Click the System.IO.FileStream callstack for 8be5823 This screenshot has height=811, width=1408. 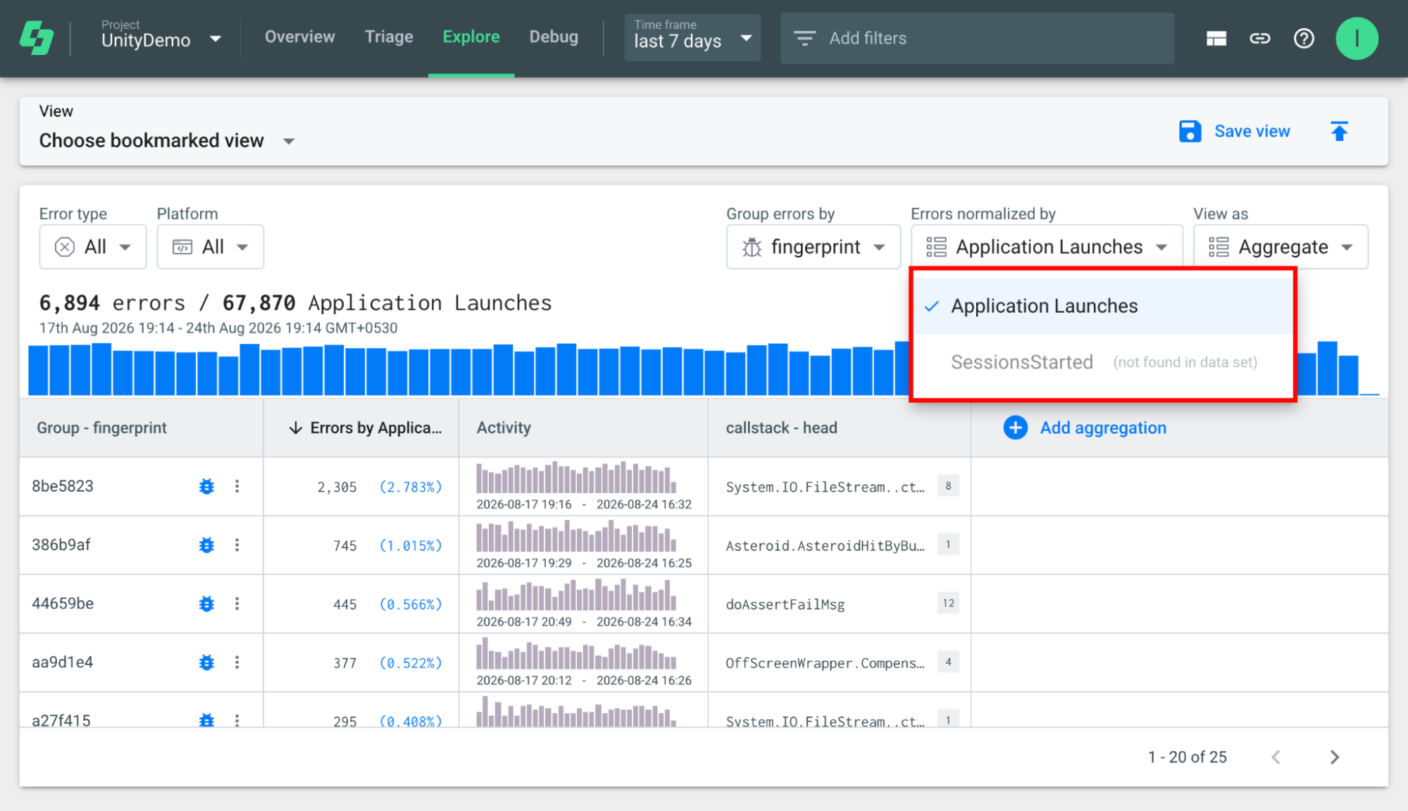point(826,487)
